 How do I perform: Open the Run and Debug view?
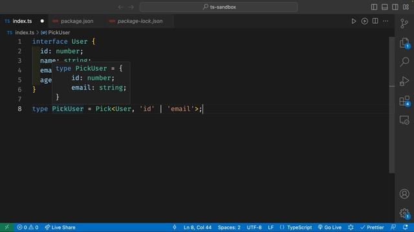click(404, 81)
